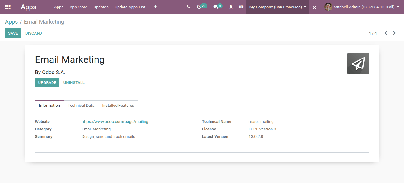Click the 'By Odoo S.A.' author text
The image size is (404, 183).
(x=50, y=72)
